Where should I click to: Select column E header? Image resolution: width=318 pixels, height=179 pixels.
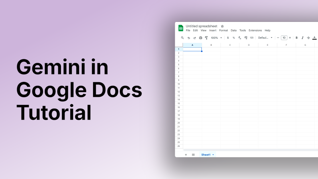click(268, 45)
